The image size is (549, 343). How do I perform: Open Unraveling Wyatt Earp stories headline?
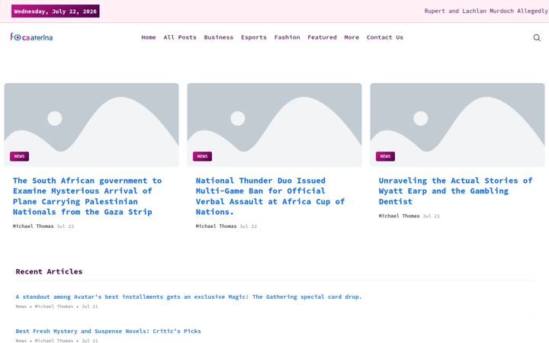(455, 191)
